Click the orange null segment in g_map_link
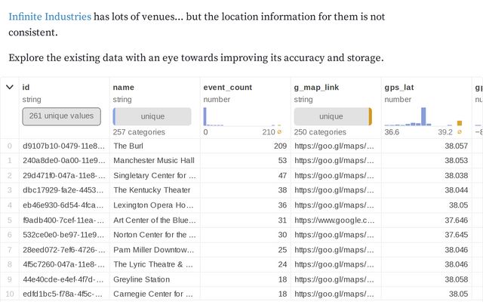Viewport: 483px width, 302px height. click(370, 117)
